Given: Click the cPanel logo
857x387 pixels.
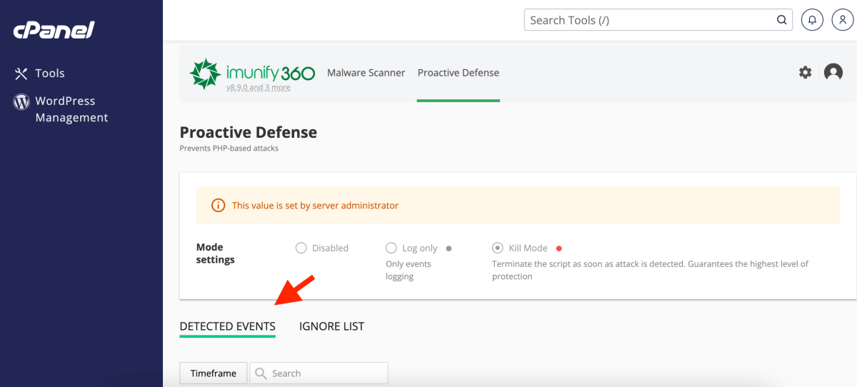Looking at the screenshot, I should coord(54,30).
